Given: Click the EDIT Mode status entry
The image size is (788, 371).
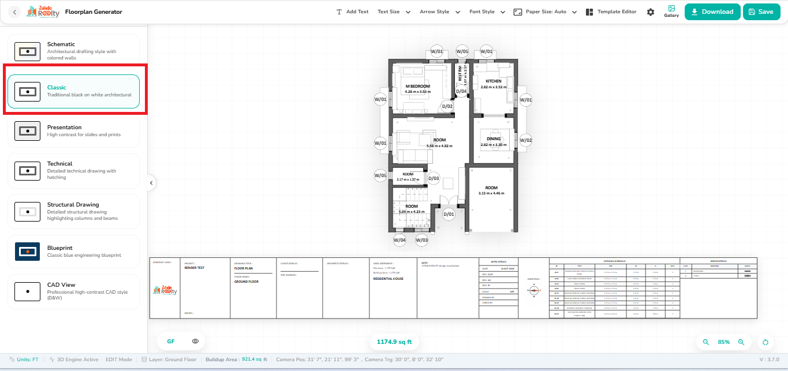Looking at the screenshot, I should [x=119, y=359].
